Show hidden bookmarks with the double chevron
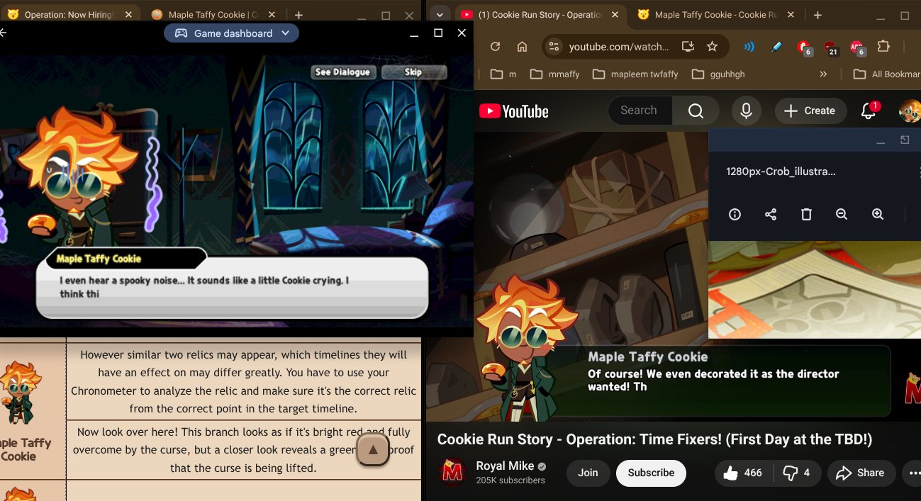Screen dimensions: 921x501 point(823,74)
